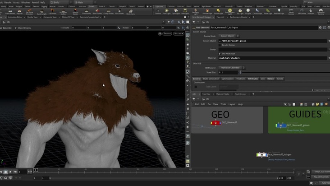Image resolution: width=330 pixels, height=186 pixels.
Task: Activate the Bend Guides shelf tool
Action: (x=97, y=12)
